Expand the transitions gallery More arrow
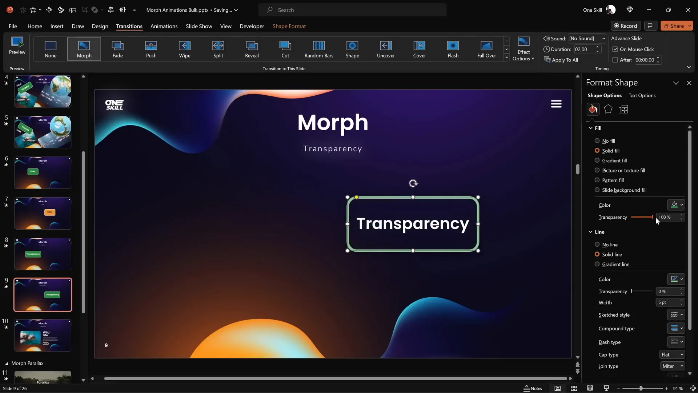Viewport: 698px width, 393px height. 506,57
